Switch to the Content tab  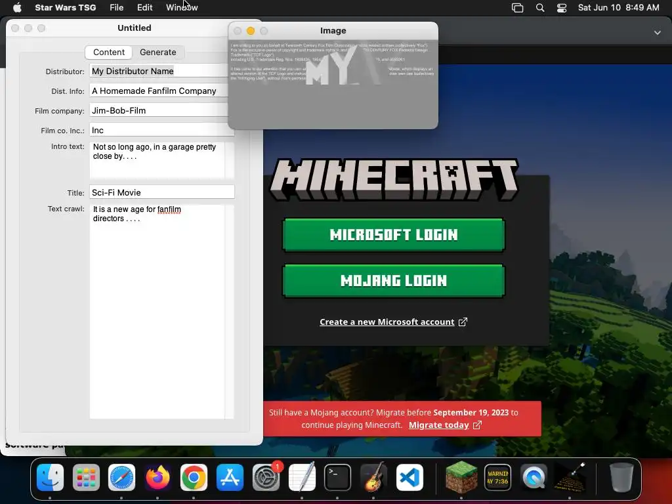(109, 52)
